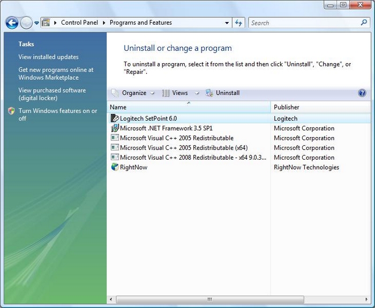The width and height of the screenshot is (375, 308).
Task: Click icon of Visual C++ 2008 Redistributable
Action: [115, 157]
